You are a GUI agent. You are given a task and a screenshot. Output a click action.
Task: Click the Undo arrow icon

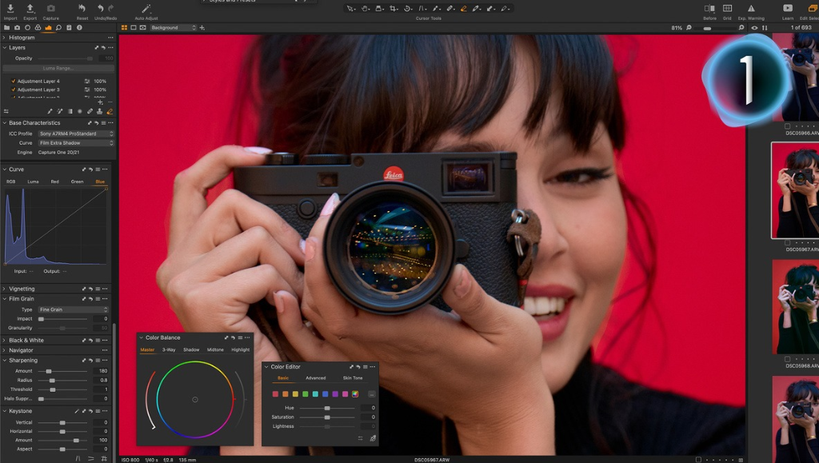(x=101, y=9)
